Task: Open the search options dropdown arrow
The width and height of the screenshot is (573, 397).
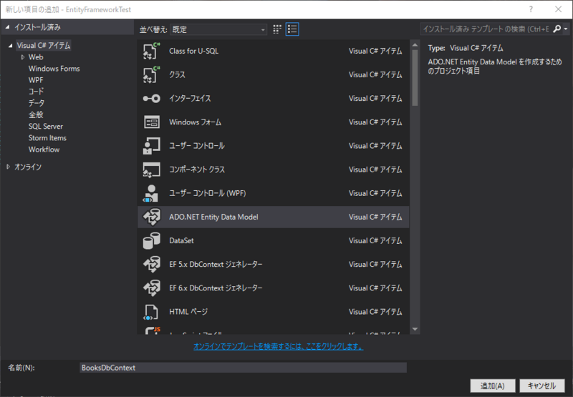Action: [x=566, y=29]
